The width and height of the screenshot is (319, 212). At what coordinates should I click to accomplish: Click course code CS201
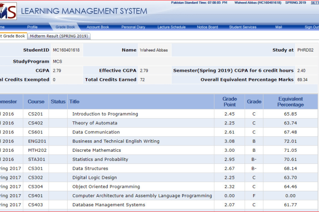tap(35, 114)
